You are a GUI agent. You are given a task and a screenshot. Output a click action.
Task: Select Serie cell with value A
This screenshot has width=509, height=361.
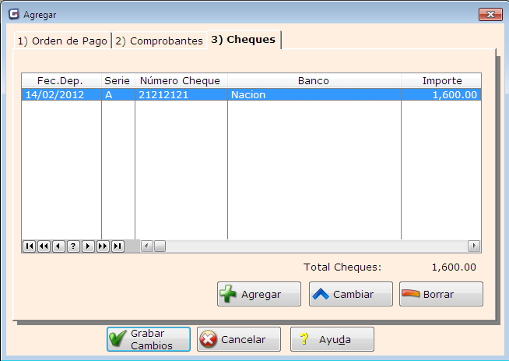click(x=118, y=94)
